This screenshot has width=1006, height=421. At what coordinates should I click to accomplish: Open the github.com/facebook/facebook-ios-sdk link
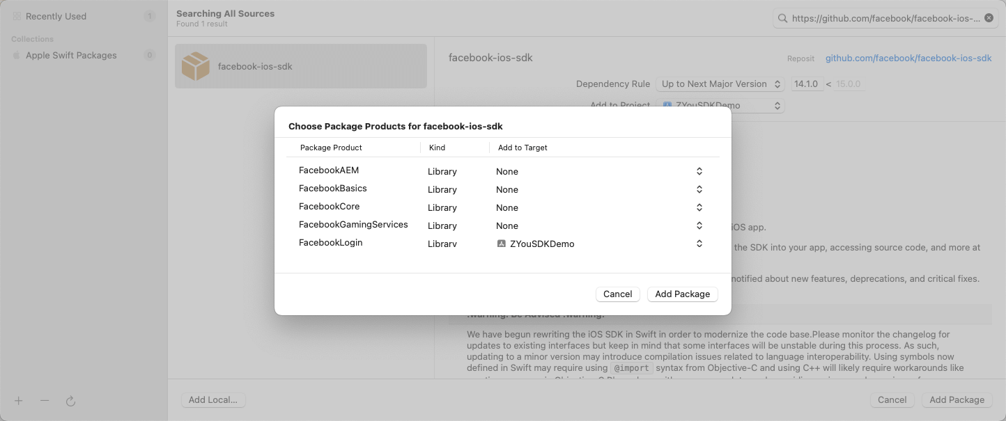(908, 58)
